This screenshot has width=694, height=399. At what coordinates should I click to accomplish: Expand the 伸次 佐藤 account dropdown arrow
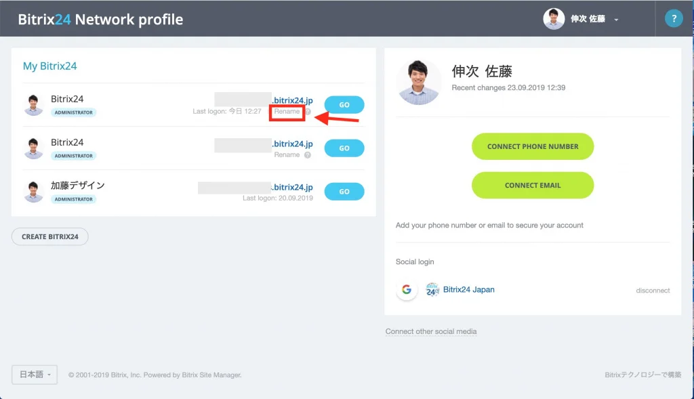616,20
